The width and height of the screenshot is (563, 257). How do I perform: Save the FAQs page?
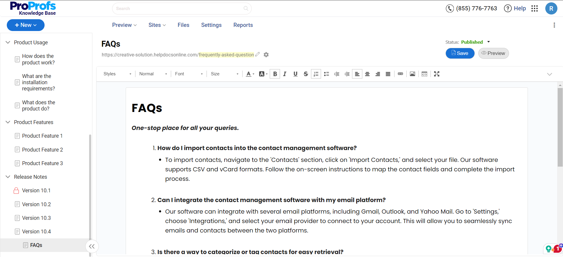click(x=460, y=53)
